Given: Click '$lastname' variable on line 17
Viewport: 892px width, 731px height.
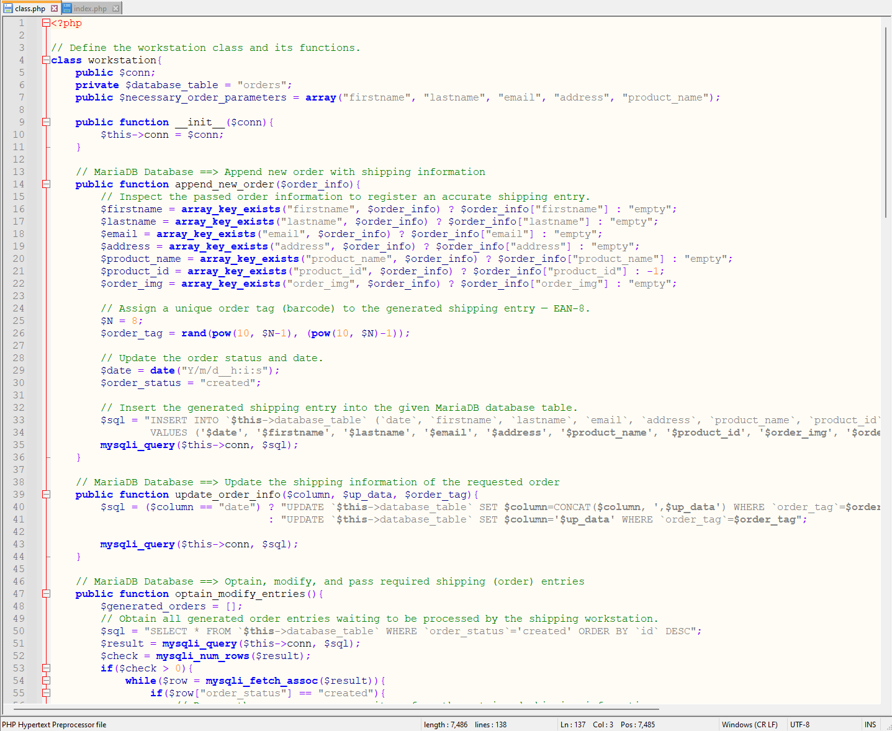Looking at the screenshot, I should tap(128, 222).
